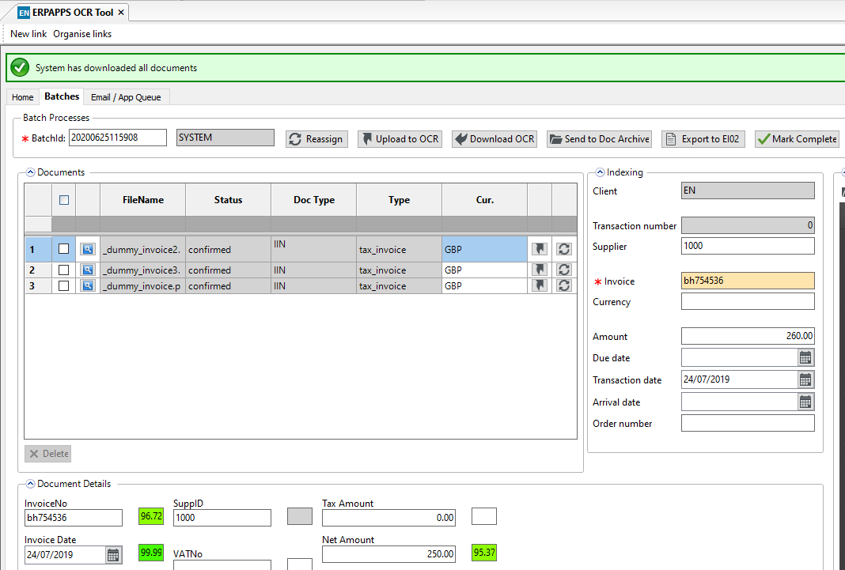Open the Organise links menu
The width and height of the screenshot is (845, 570).
click(x=81, y=33)
